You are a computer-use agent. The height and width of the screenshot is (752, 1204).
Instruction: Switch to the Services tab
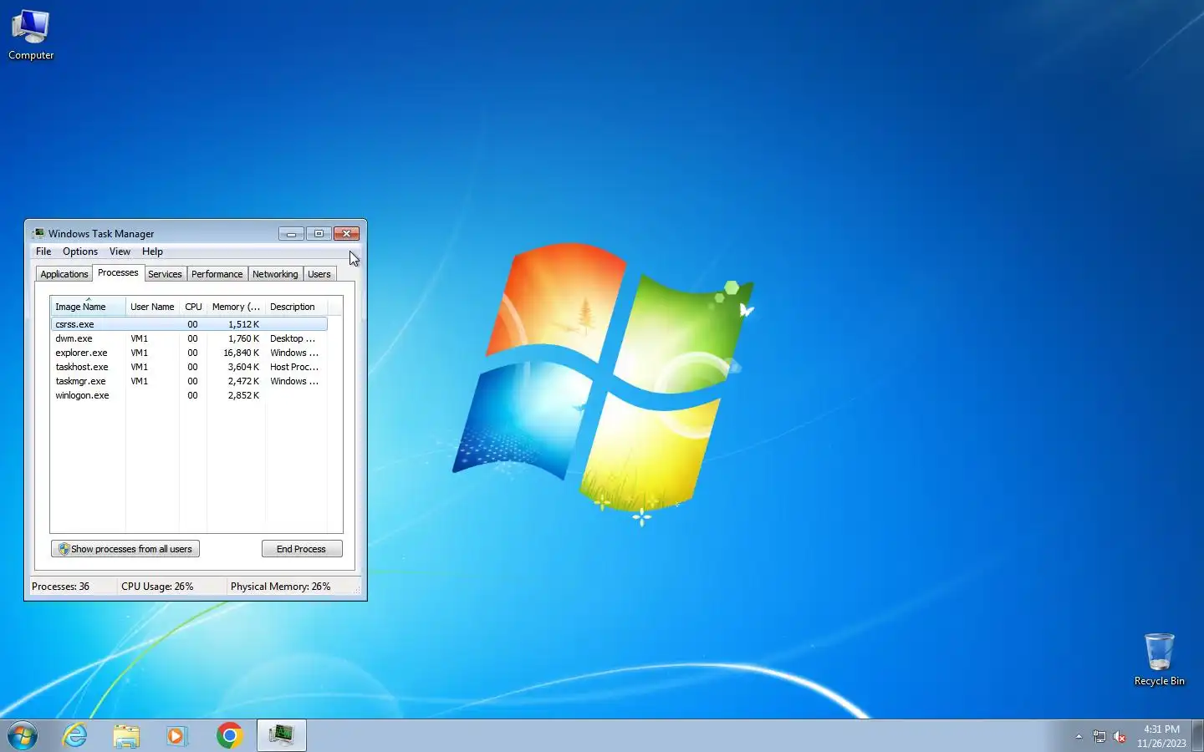(165, 274)
